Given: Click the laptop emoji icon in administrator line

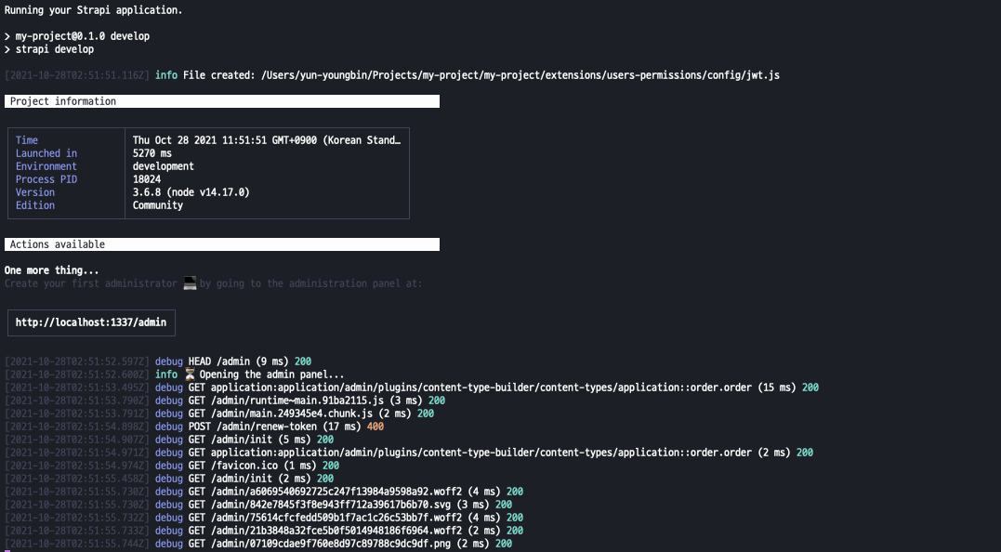Looking at the screenshot, I should pyautogui.click(x=190, y=283).
